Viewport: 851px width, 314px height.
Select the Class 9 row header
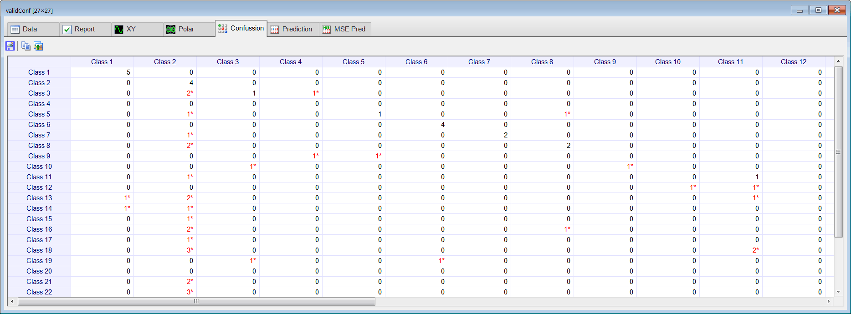pos(39,156)
